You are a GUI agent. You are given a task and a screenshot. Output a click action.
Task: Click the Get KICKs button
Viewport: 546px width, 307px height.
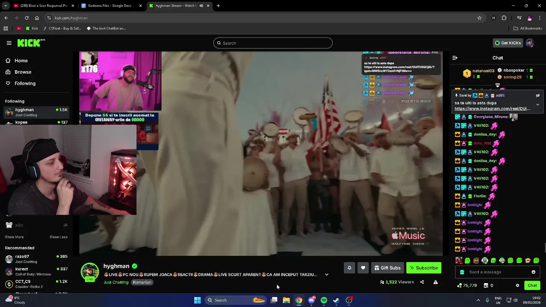click(x=508, y=43)
